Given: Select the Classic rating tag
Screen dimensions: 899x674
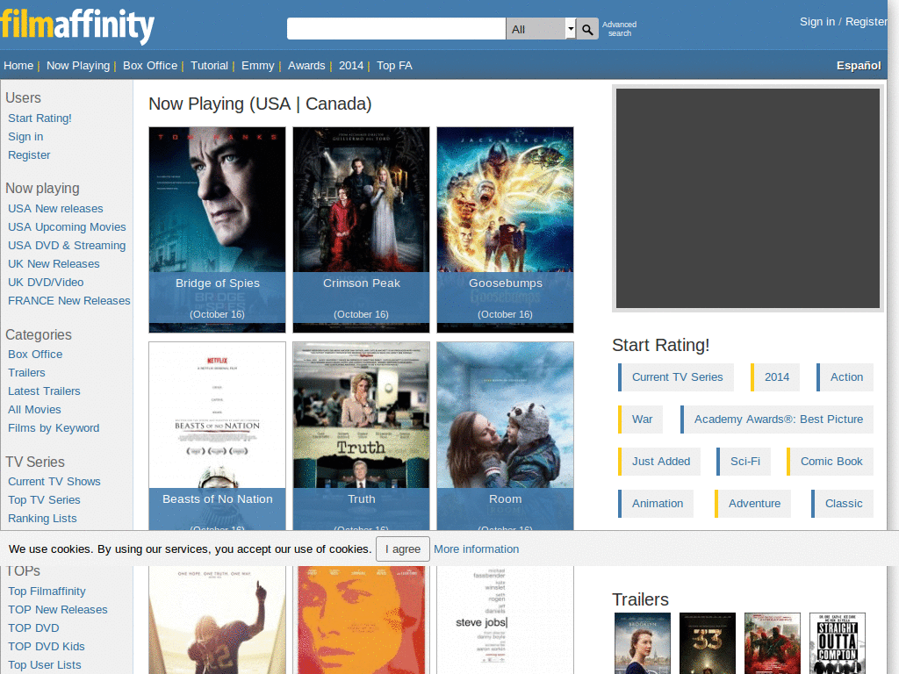Looking at the screenshot, I should pyautogui.click(x=842, y=503).
